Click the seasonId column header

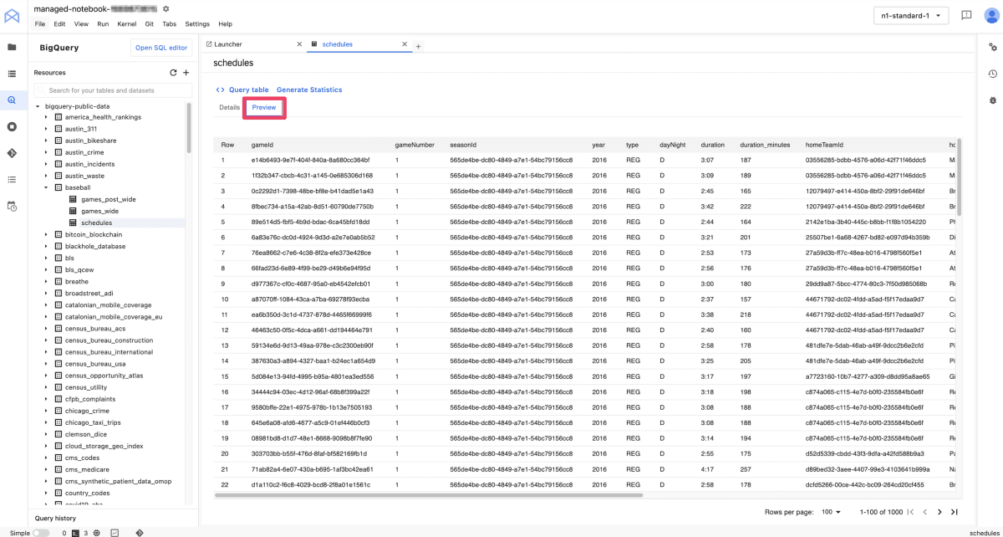coord(462,145)
